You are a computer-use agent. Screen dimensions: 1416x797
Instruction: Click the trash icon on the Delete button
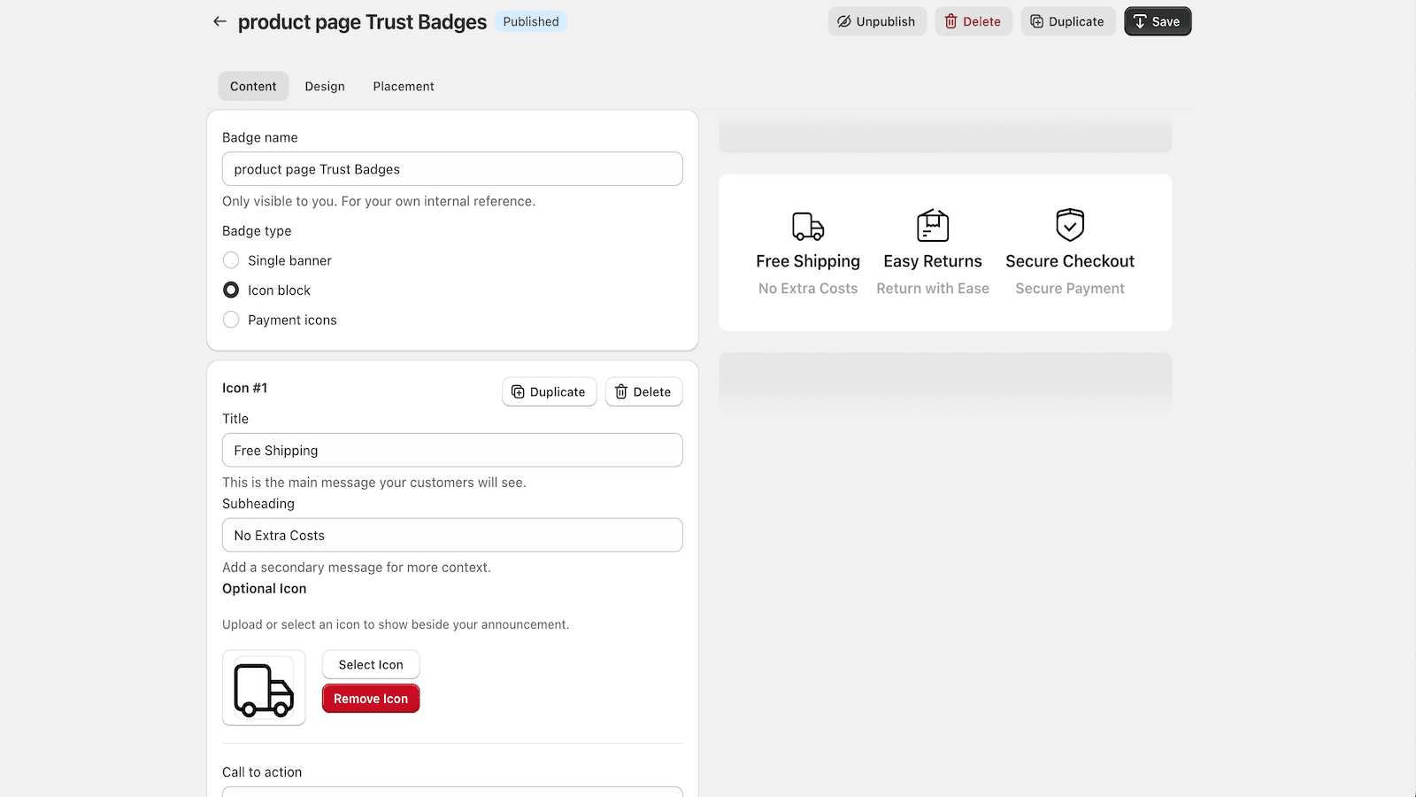click(951, 21)
